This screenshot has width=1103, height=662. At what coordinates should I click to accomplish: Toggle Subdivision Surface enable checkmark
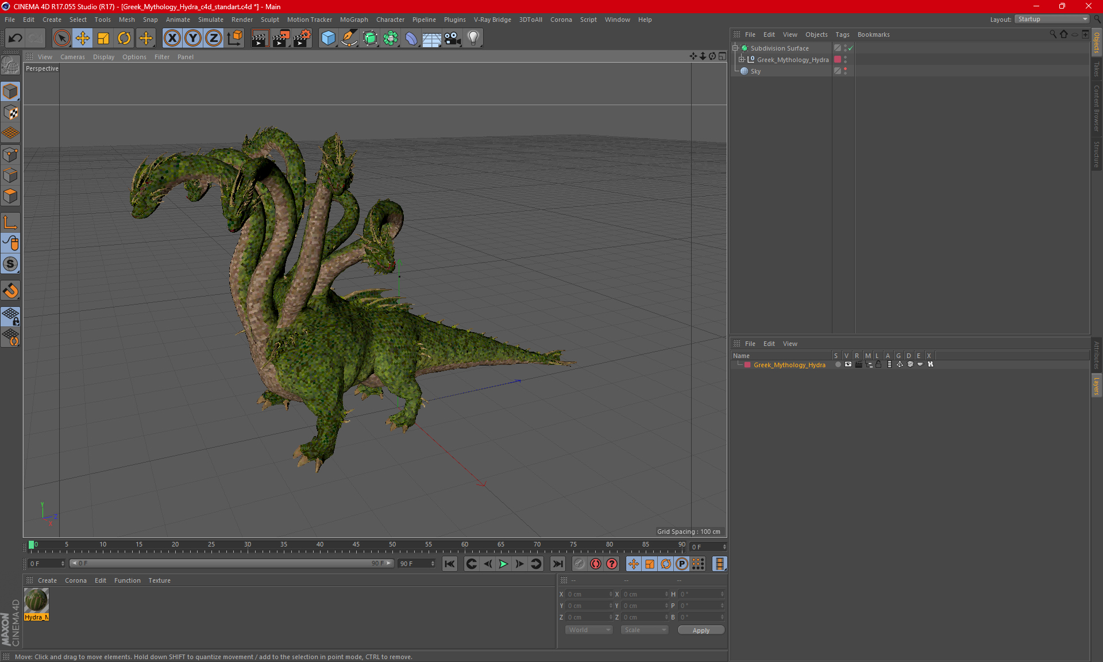coord(851,48)
